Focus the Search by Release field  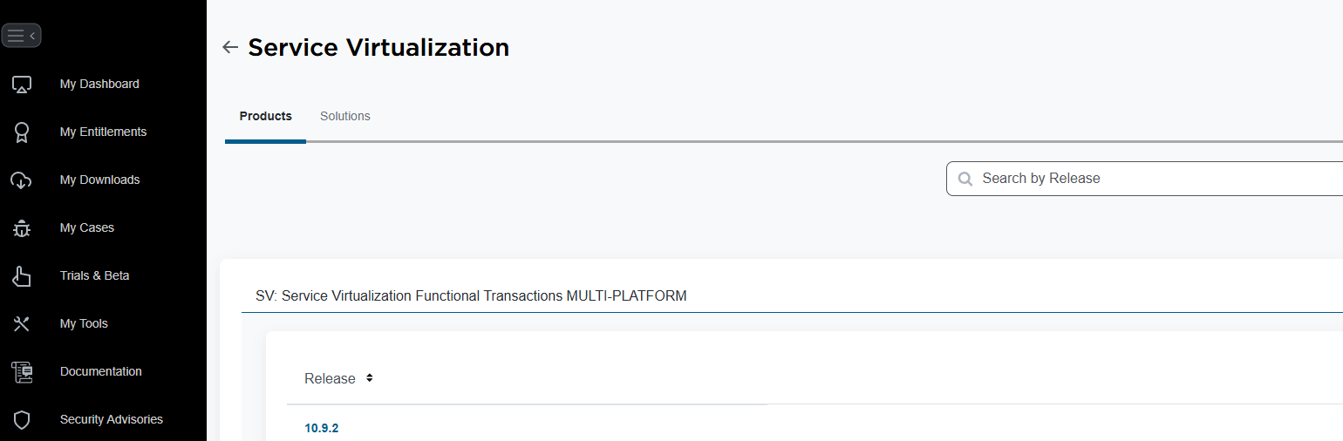[x=1144, y=179]
